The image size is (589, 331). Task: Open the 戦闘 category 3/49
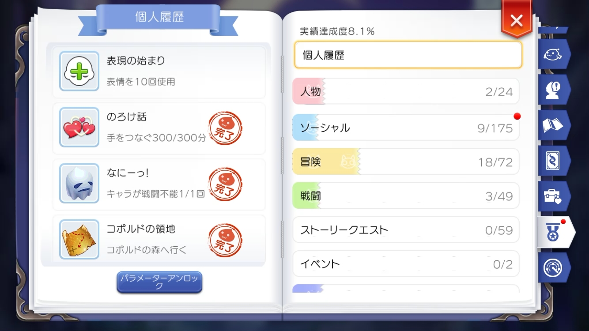pos(405,196)
